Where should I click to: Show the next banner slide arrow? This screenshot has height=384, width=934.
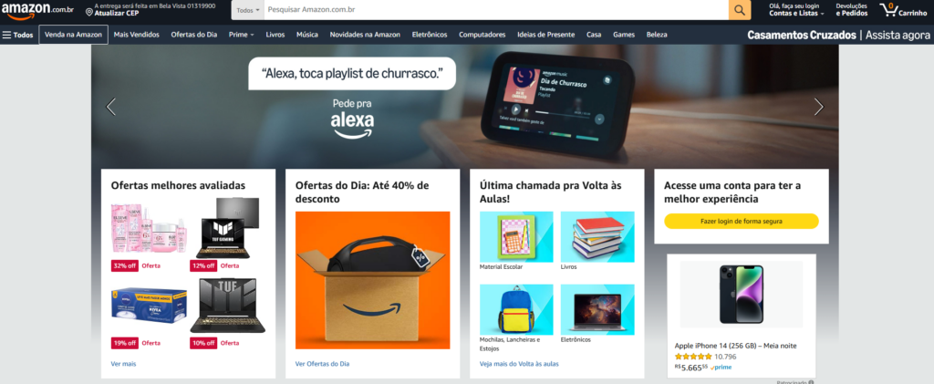click(x=818, y=107)
